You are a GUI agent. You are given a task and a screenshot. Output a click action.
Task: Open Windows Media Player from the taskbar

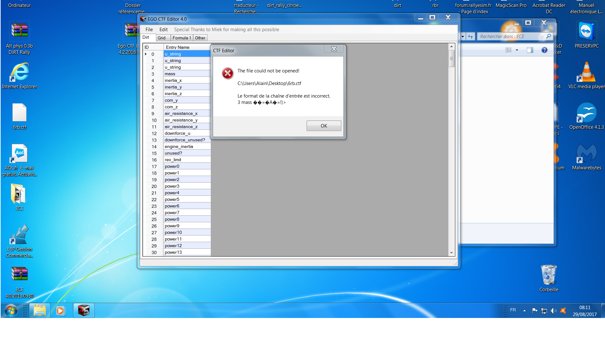click(x=60, y=310)
